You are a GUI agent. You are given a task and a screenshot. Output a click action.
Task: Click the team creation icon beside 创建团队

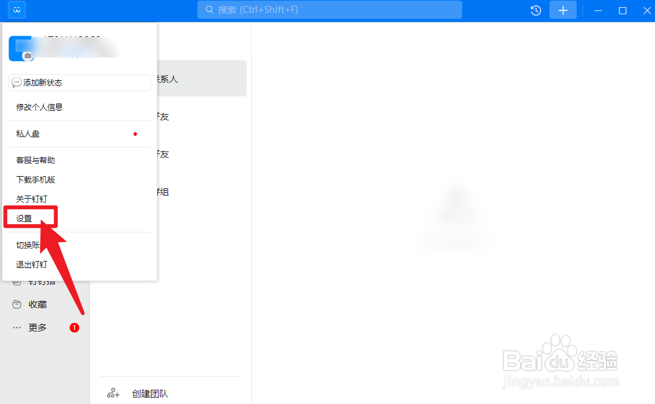[x=113, y=392]
